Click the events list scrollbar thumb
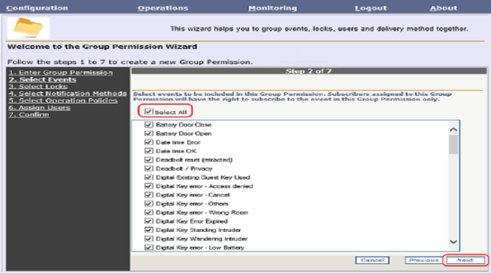Viewport: 491px width, 273px height. click(453, 144)
